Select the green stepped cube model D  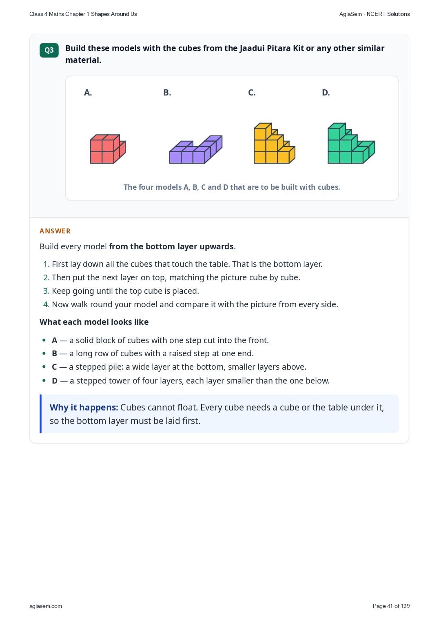[x=351, y=143]
